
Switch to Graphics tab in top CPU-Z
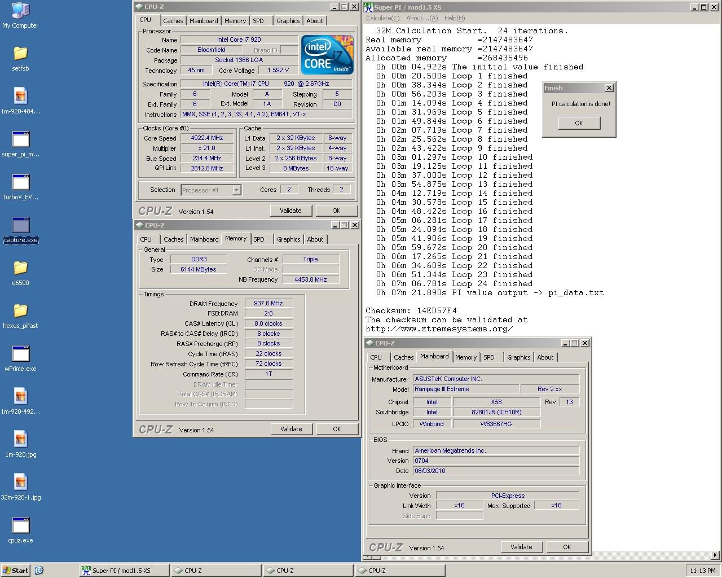288,21
